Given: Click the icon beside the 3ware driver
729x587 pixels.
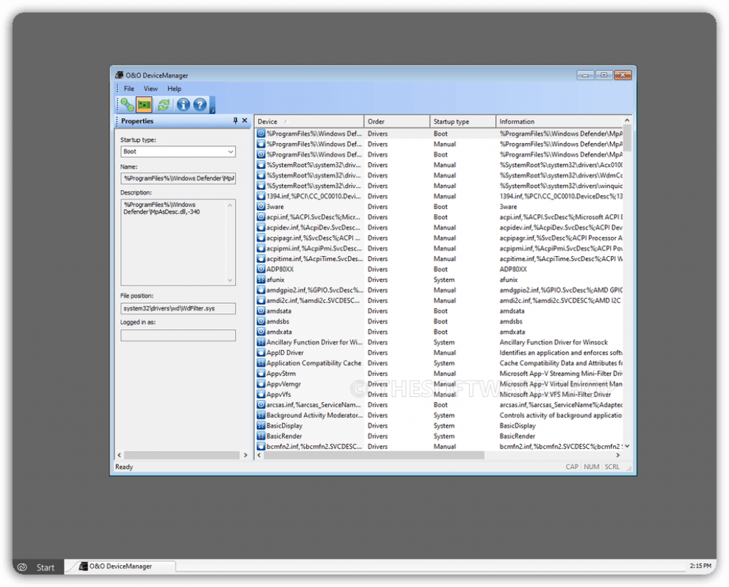Looking at the screenshot, I should [x=261, y=207].
